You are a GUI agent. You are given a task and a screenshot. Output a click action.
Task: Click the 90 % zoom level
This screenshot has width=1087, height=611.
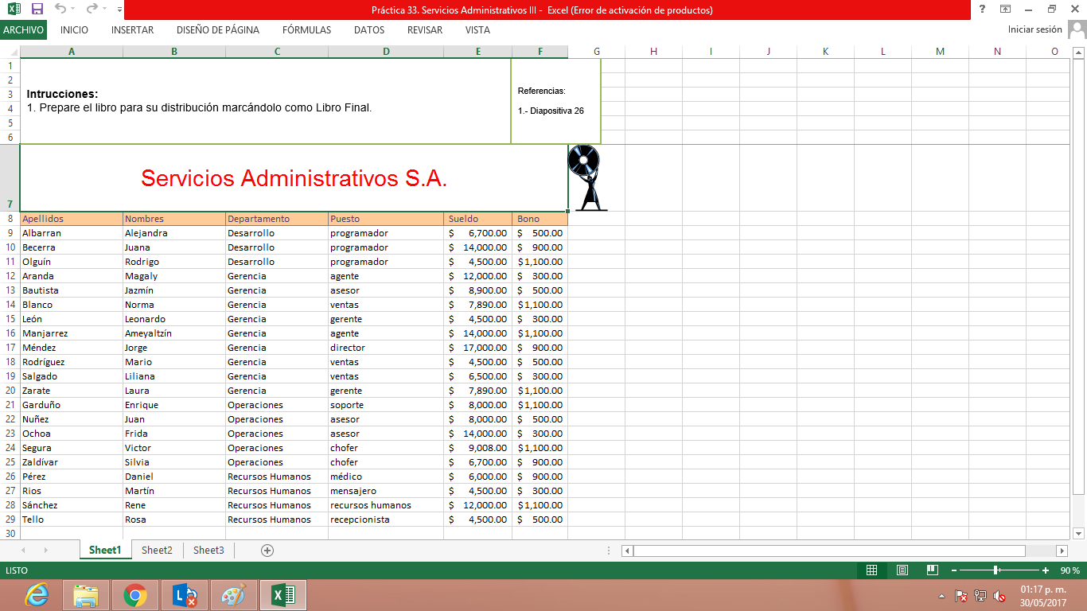[x=1069, y=570]
